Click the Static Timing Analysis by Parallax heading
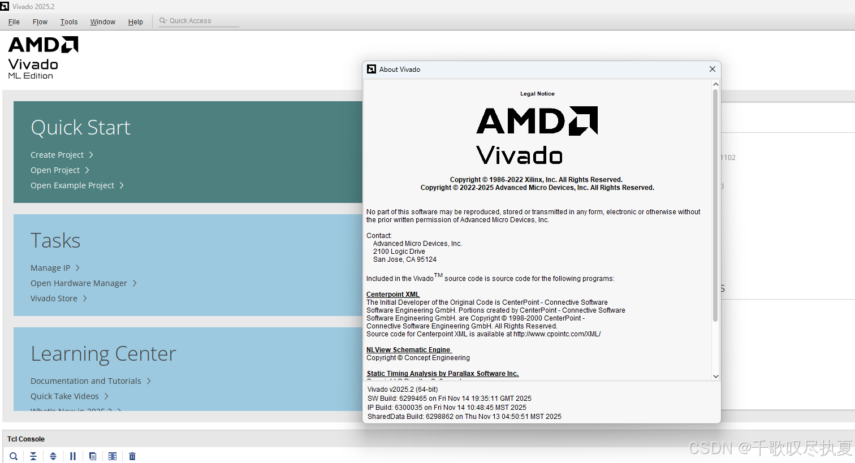 pos(443,374)
